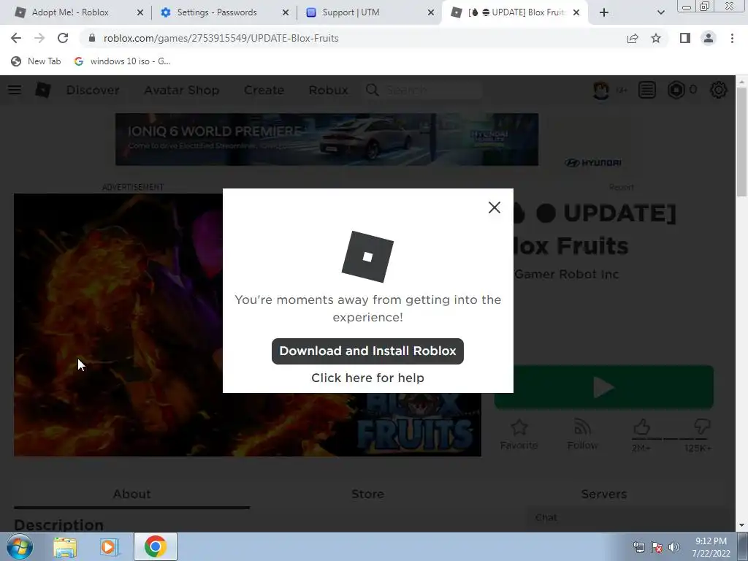This screenshot has height=561, width=748.
Task: Close the Adopt Me! tab
Action: tap(140, 12)
